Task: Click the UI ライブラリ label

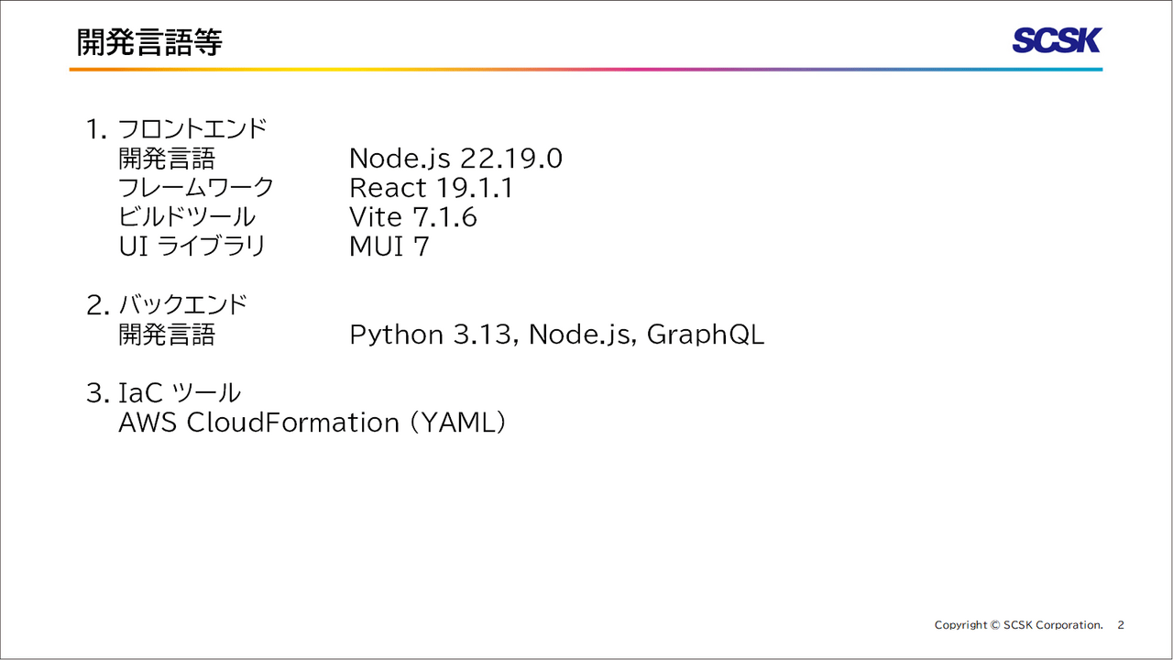Action: [x=192, y=247]
